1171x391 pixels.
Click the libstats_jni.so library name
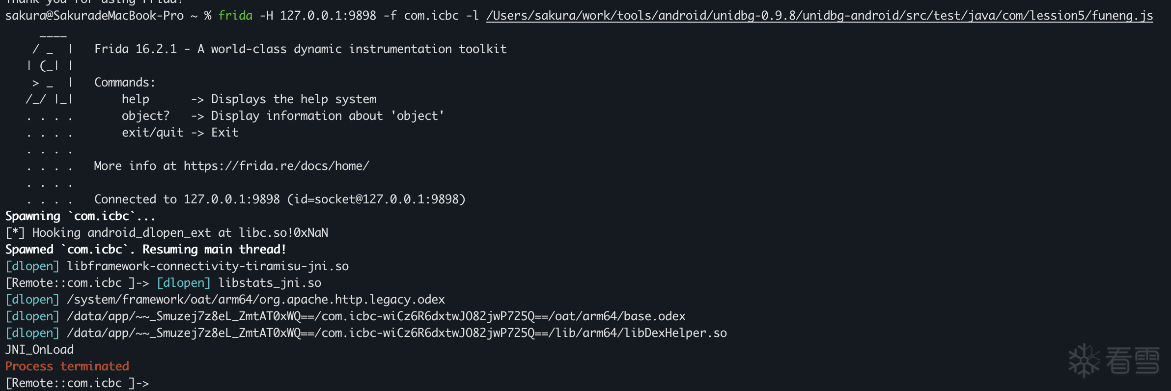[270, 283]
